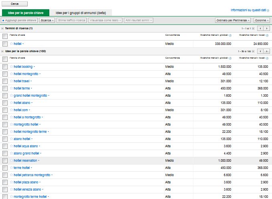The width and height of the screenshot is (272, 199).
Task: Check the 'terme hotel' row checkbox
Action: (x=5, y=168)
